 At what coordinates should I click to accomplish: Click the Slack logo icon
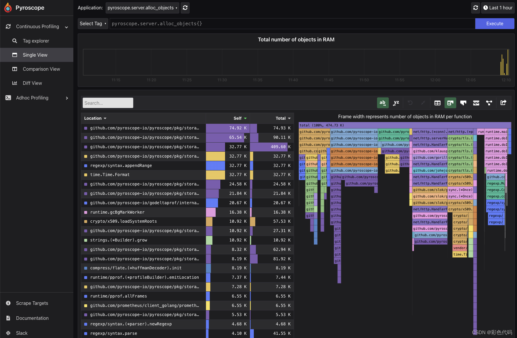pos(8,333)
